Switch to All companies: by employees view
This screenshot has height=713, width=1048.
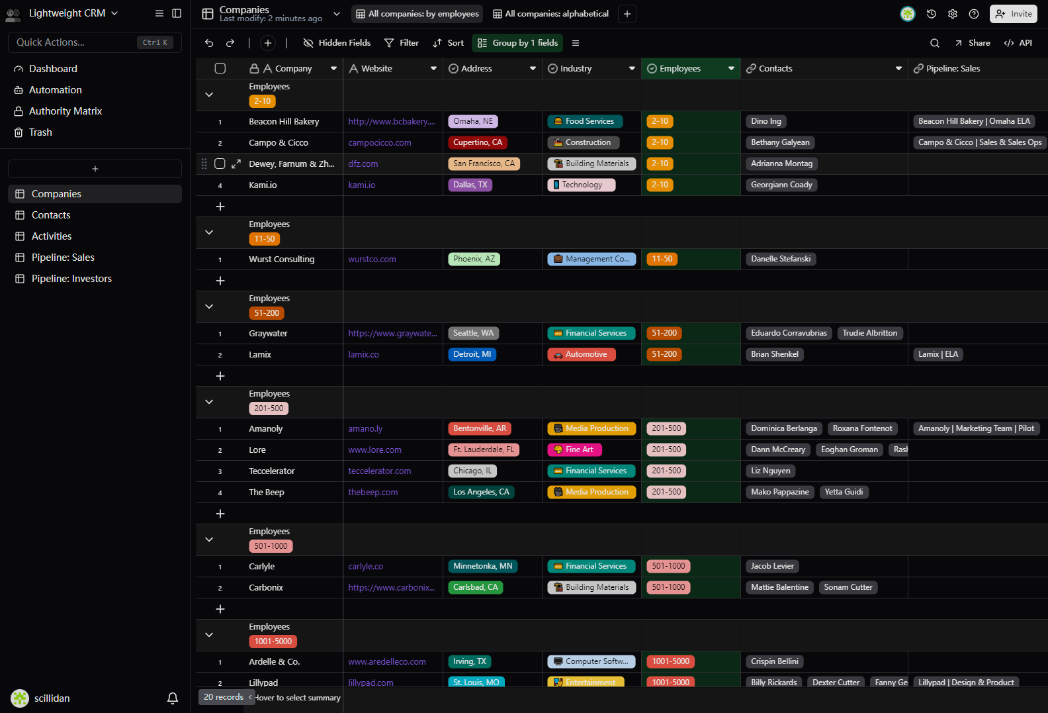point(417,14)
